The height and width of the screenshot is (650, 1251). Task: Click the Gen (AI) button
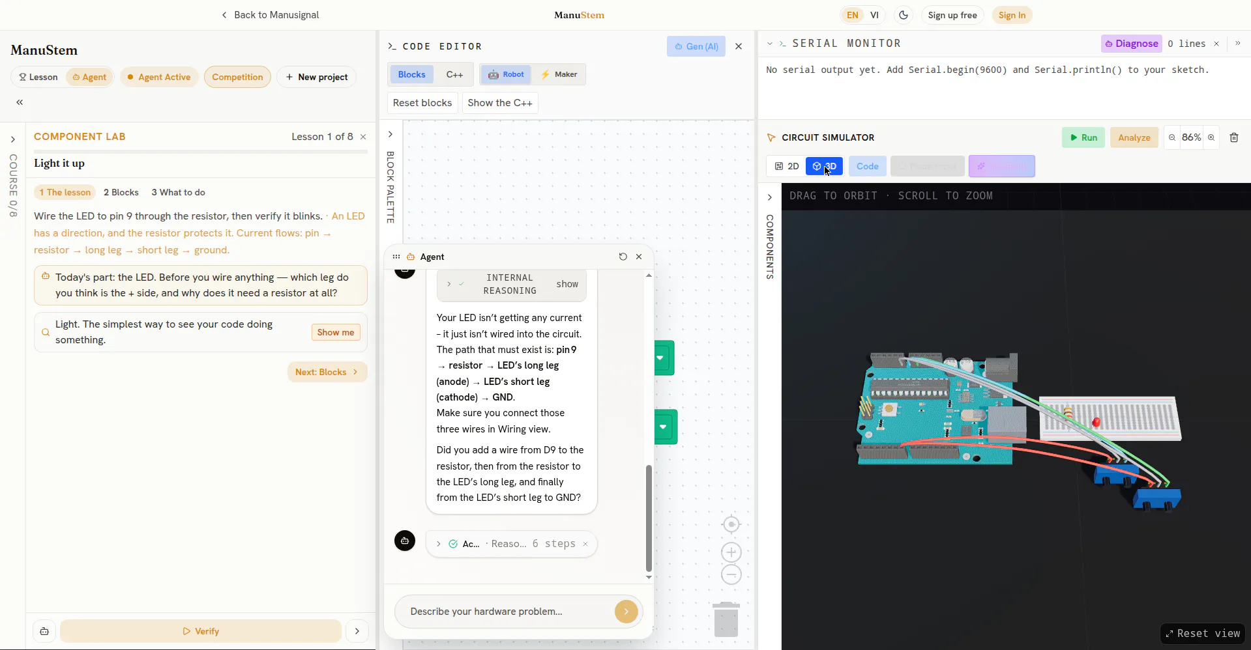(x=696, y=46)
